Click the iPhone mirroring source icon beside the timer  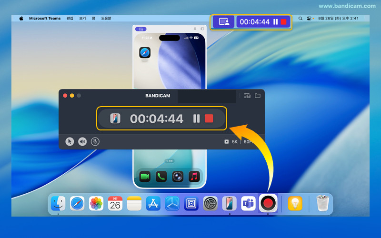pos(115,119)
